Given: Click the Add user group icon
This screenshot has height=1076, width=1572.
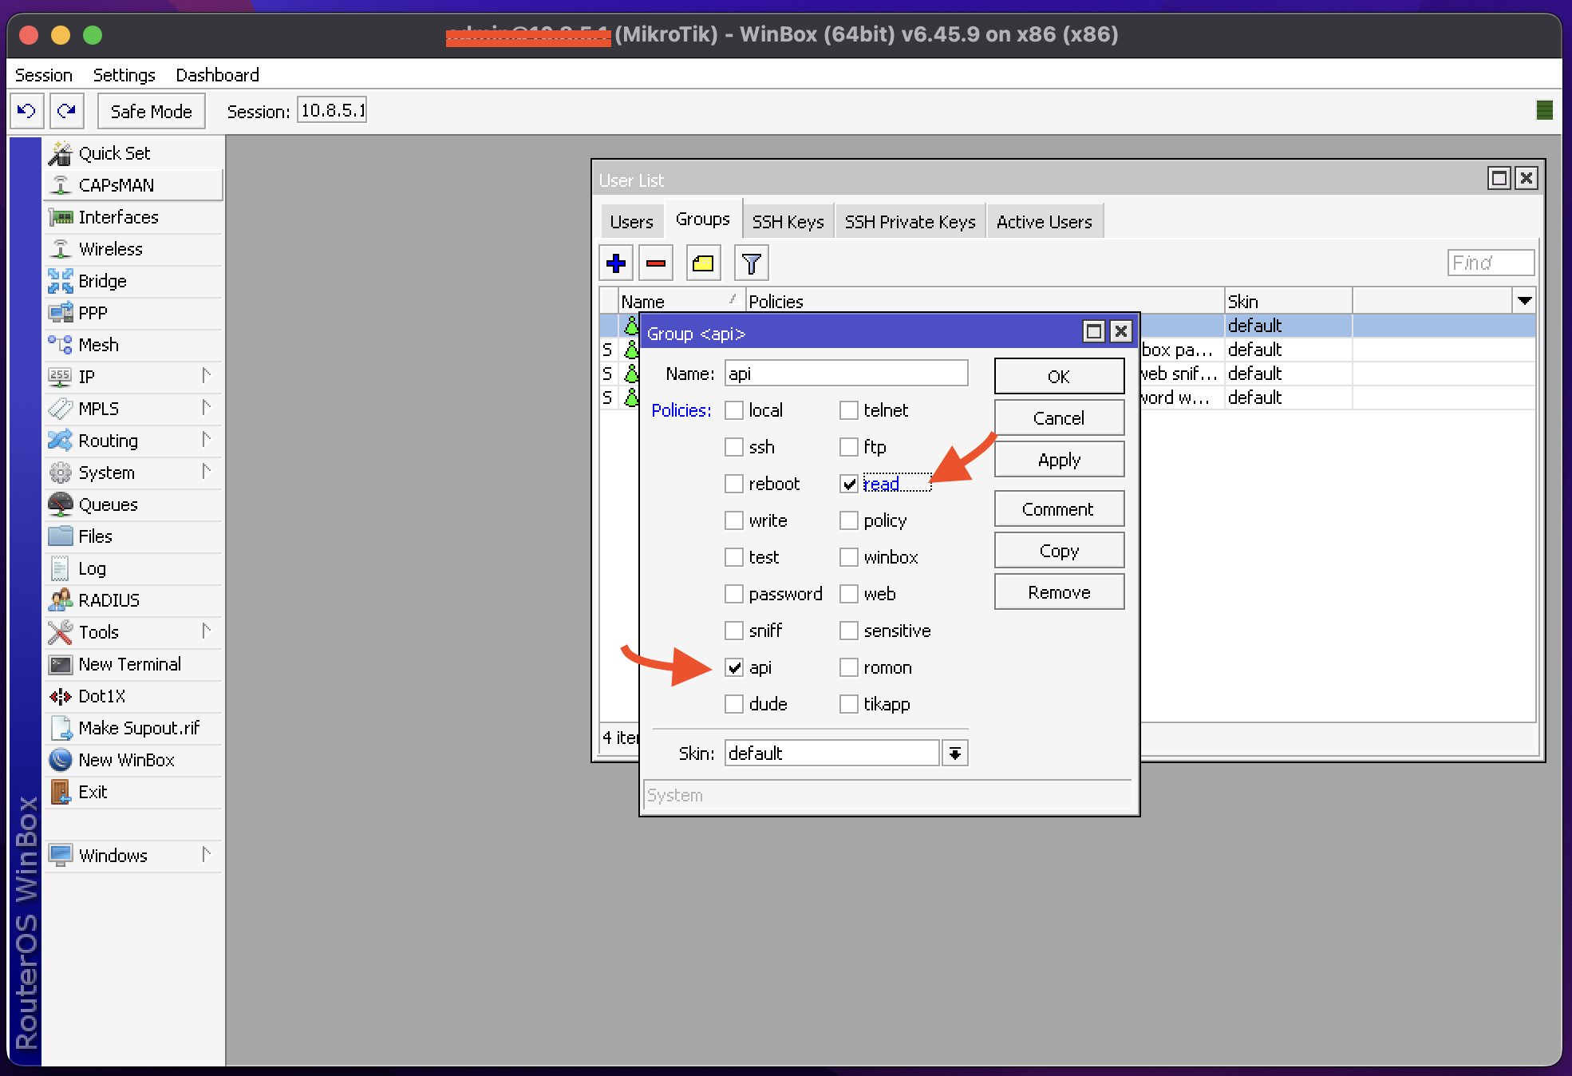Looking at the screenshot, I should click(x=615, y=263).
